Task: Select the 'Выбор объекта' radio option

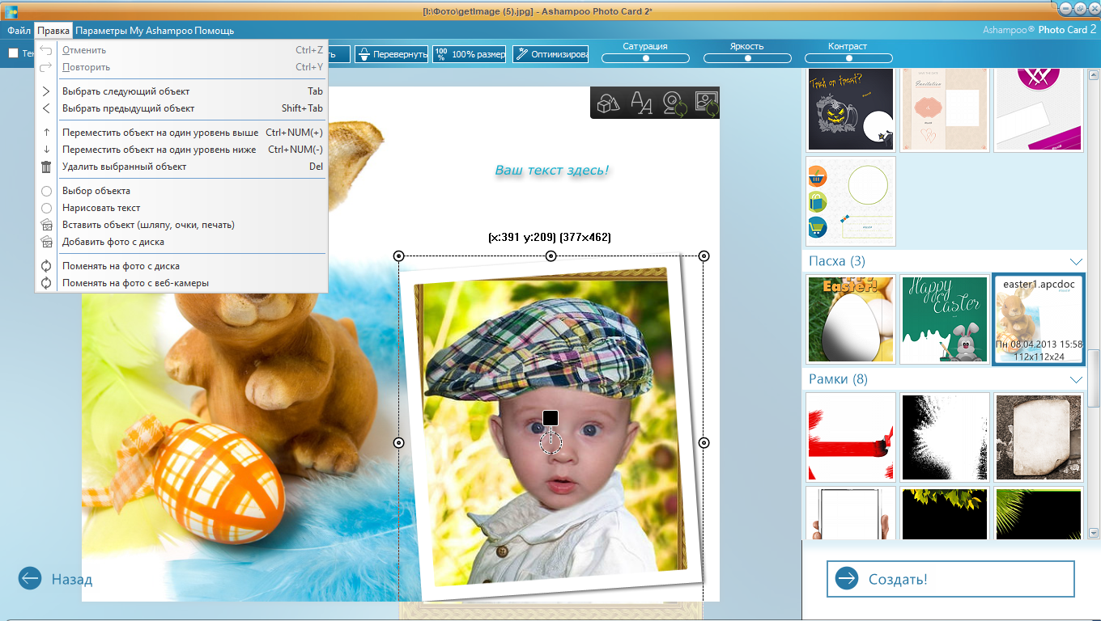Action: pyautogui.click(x=46, y=191)
